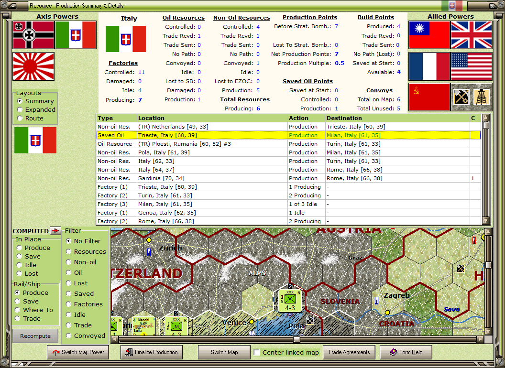Click the yellow city dot at Venice

pos(252,322)
